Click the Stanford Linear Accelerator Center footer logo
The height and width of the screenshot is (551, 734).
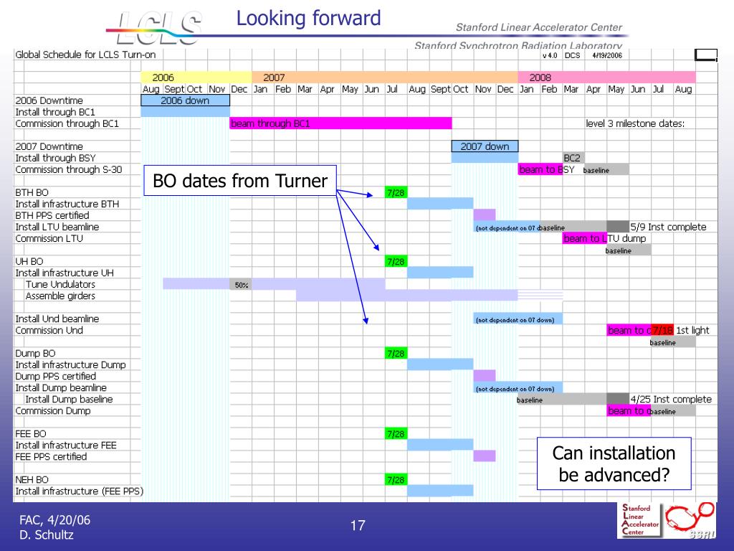(x=640, y=519)
